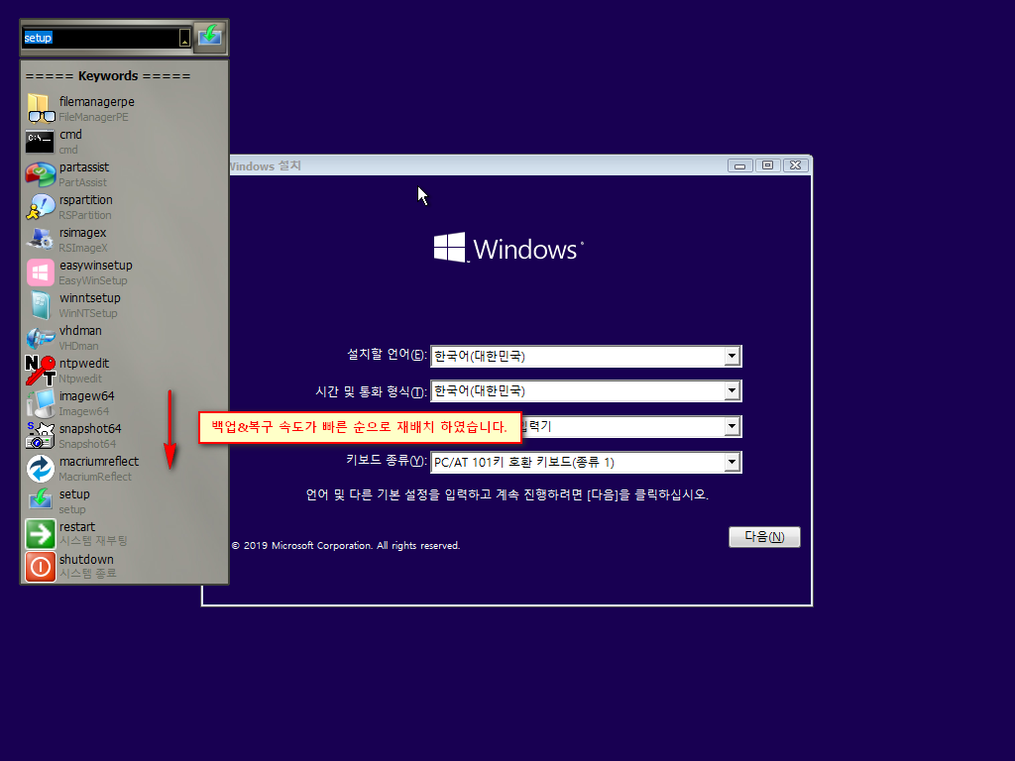Image resolution: width=1015 pixels, height=761 pixels.
Task: Click the red shutdown power icon
Action: 40,566
